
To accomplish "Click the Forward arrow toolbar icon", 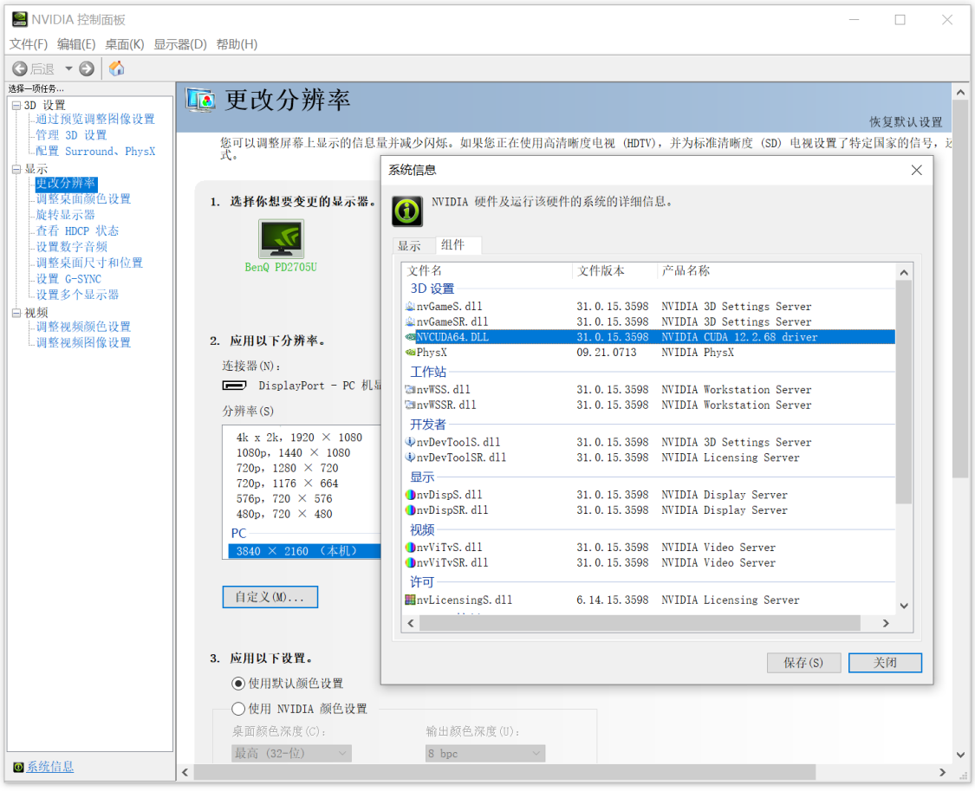I will pyautogui.click(x=87, y=68).
